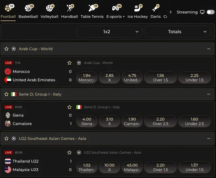Favorite the Arab Cup league star
This screenshot has height=178, width=216.
[x=6, y=49]
